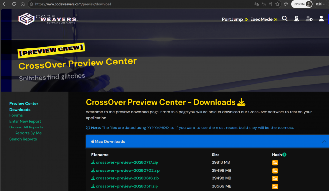Screen dimensions: 329x191
Task: Show hash for crossover-preview-20260616.zip
Action: click(275, 178)
